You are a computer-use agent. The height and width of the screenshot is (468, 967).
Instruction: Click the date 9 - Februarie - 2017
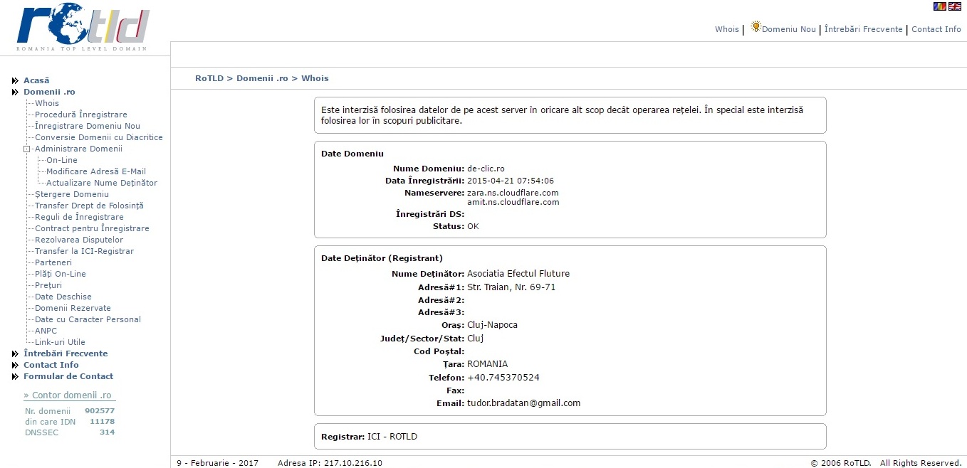[218, 464]
